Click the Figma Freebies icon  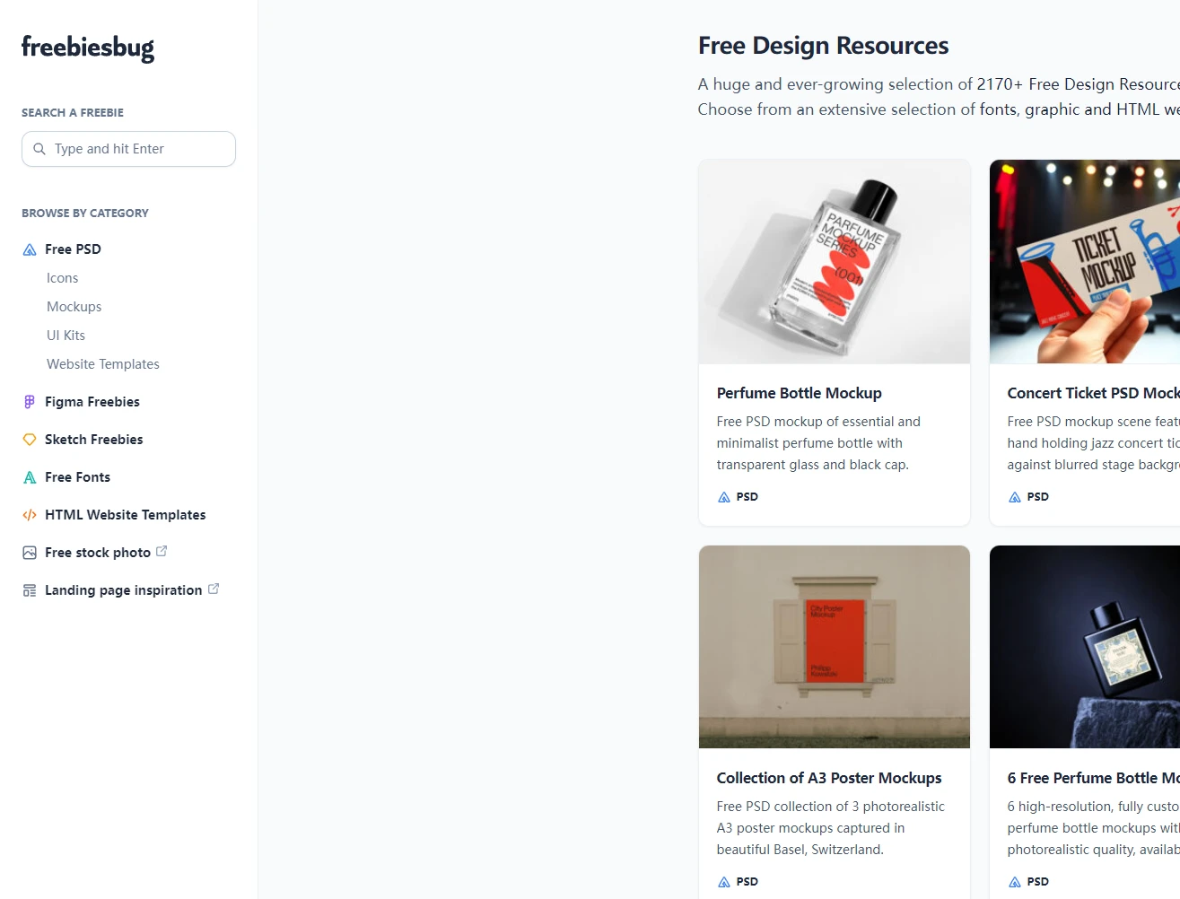(x=30, y=402)
